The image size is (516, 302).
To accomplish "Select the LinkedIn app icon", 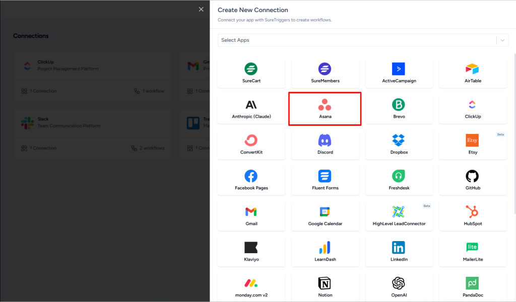I will click(x=399, y=248).
